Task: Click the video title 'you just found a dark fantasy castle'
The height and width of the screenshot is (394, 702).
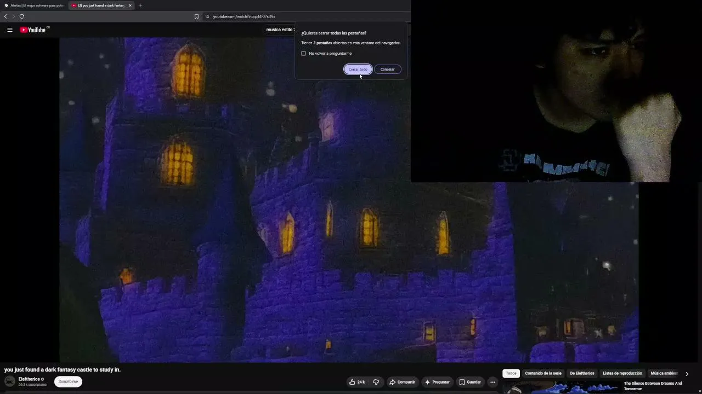Action: 63,370
